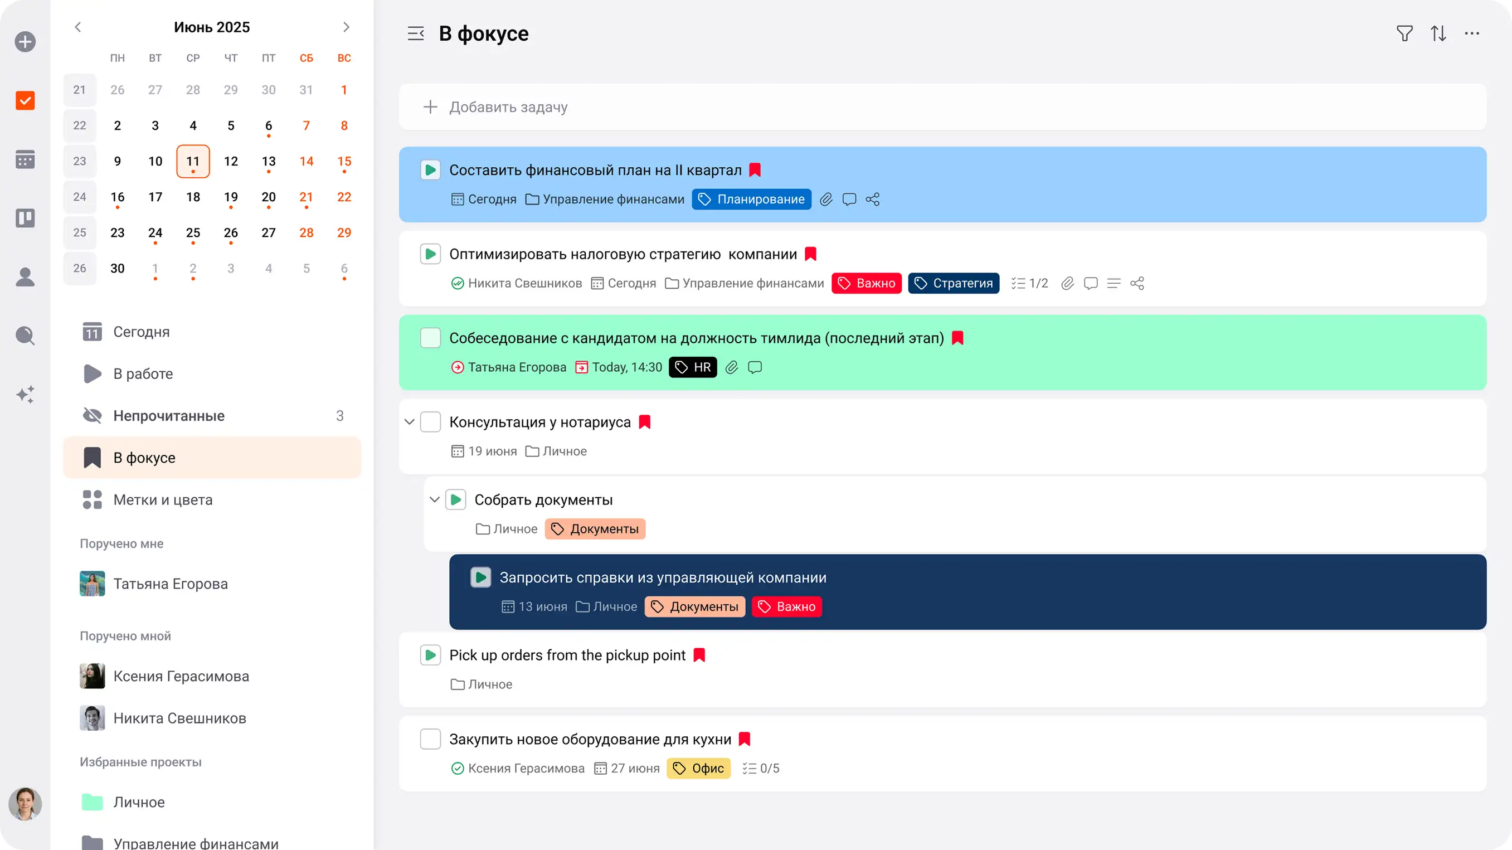Click share icon on financial plan task
The image size is (1512, 850).
[x=872, y=200]
